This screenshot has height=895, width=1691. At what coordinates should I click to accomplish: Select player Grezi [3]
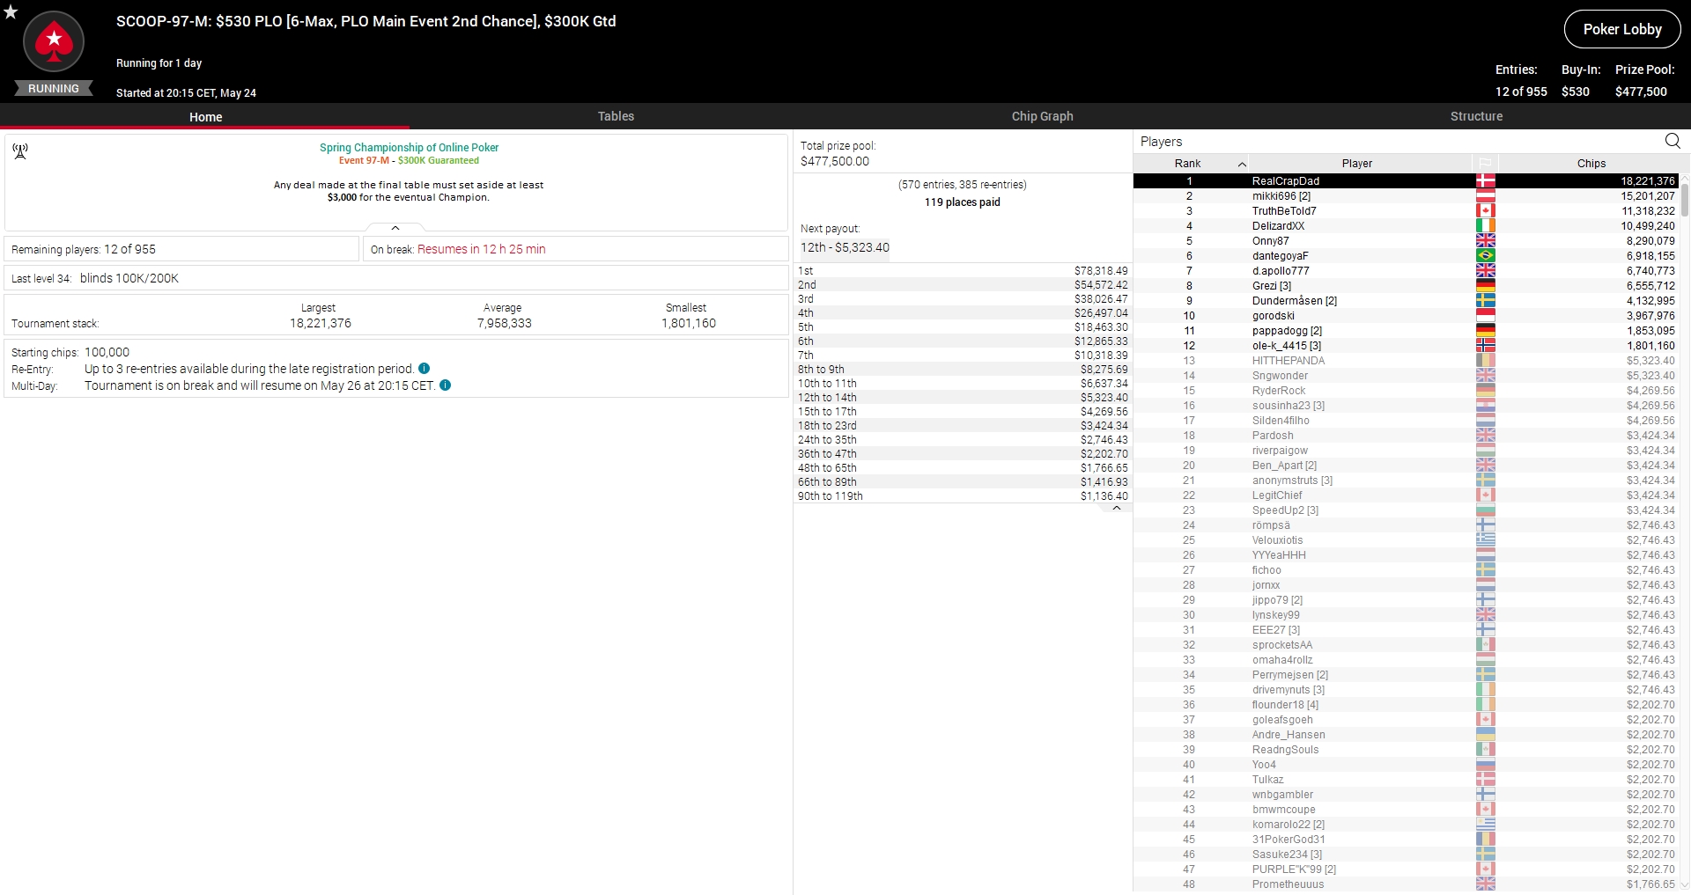click(1406, 286)
